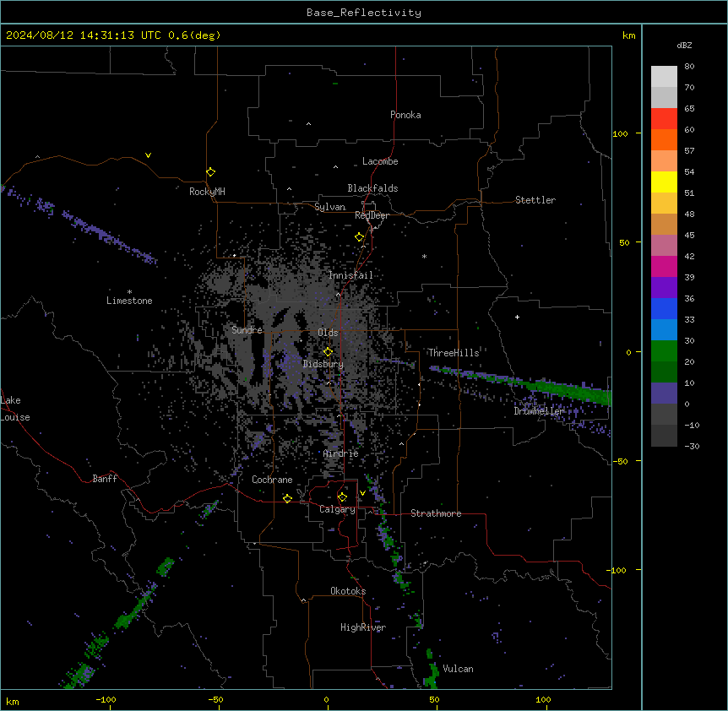728x711 pixels.
Task: Select the Strathmore label
Action: click(x=436, y=513)
